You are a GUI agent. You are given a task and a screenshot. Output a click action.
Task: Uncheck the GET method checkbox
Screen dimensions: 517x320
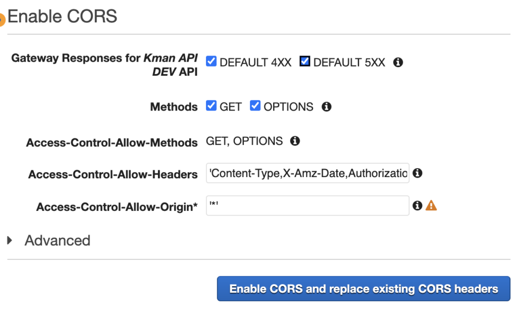click(x=212, y=106)
